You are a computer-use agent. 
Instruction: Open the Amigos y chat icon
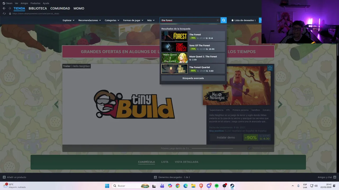(x=335, y=177)
